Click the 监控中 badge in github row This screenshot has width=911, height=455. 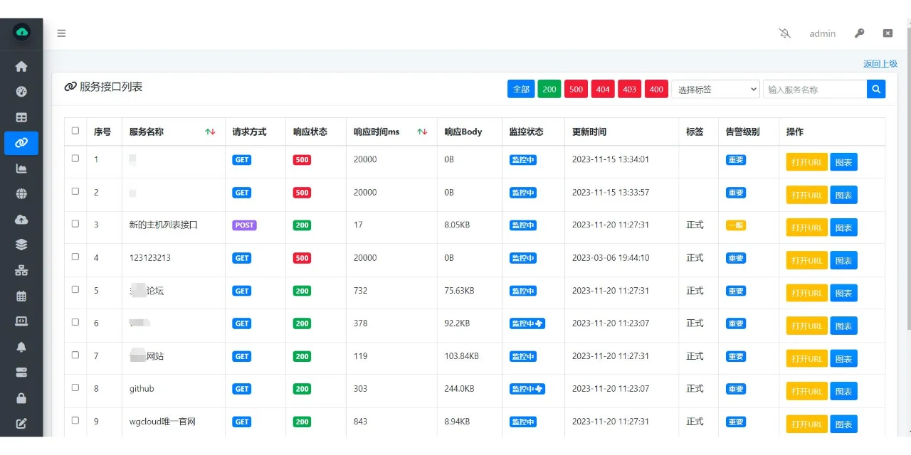click(x=527, y=389)
